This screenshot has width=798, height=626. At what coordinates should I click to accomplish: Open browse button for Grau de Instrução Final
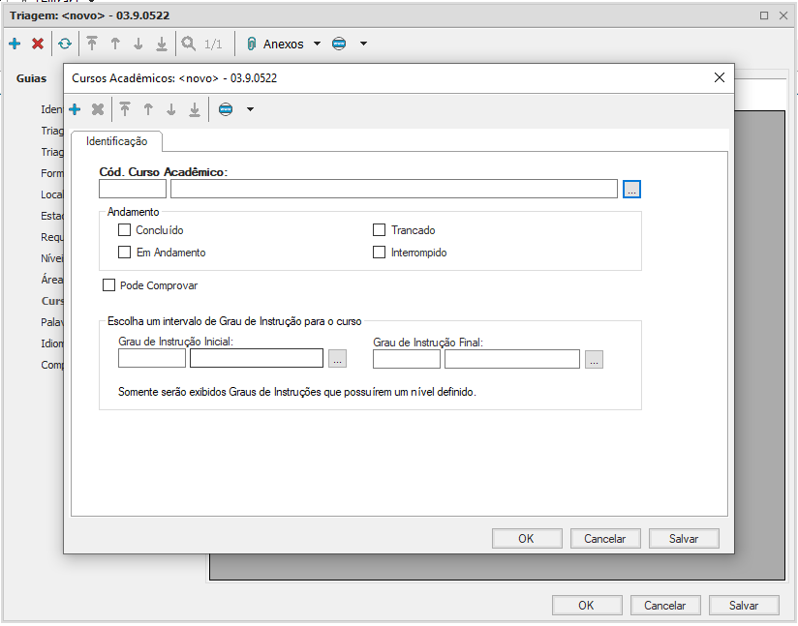click(x=595, y=359)
